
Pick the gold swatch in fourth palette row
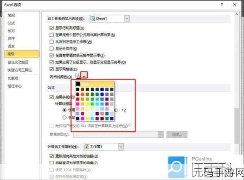pos(83,104)
